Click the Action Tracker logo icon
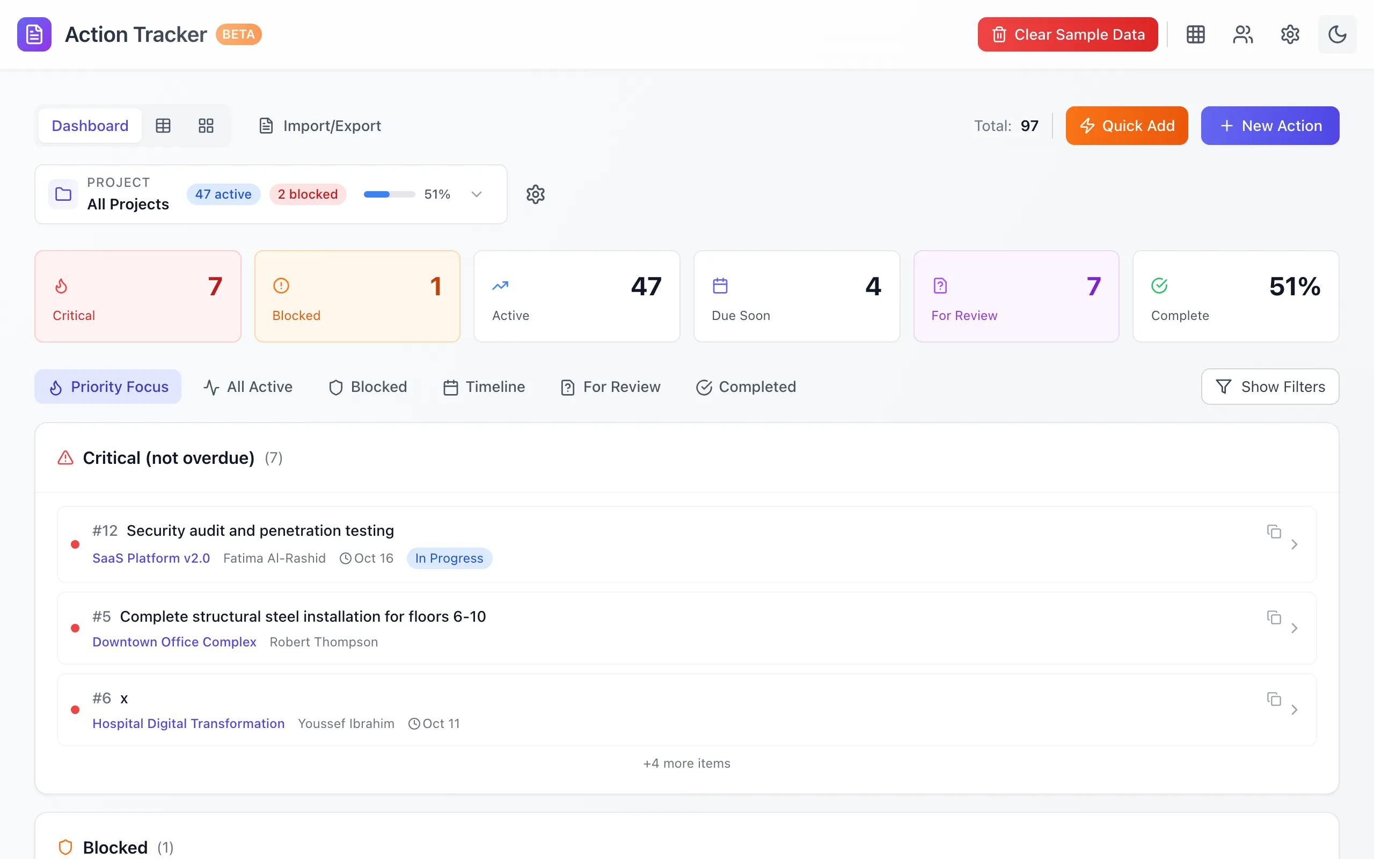Image resolution: width=1374 pixels, height=859 pixels. coord(34,34)
